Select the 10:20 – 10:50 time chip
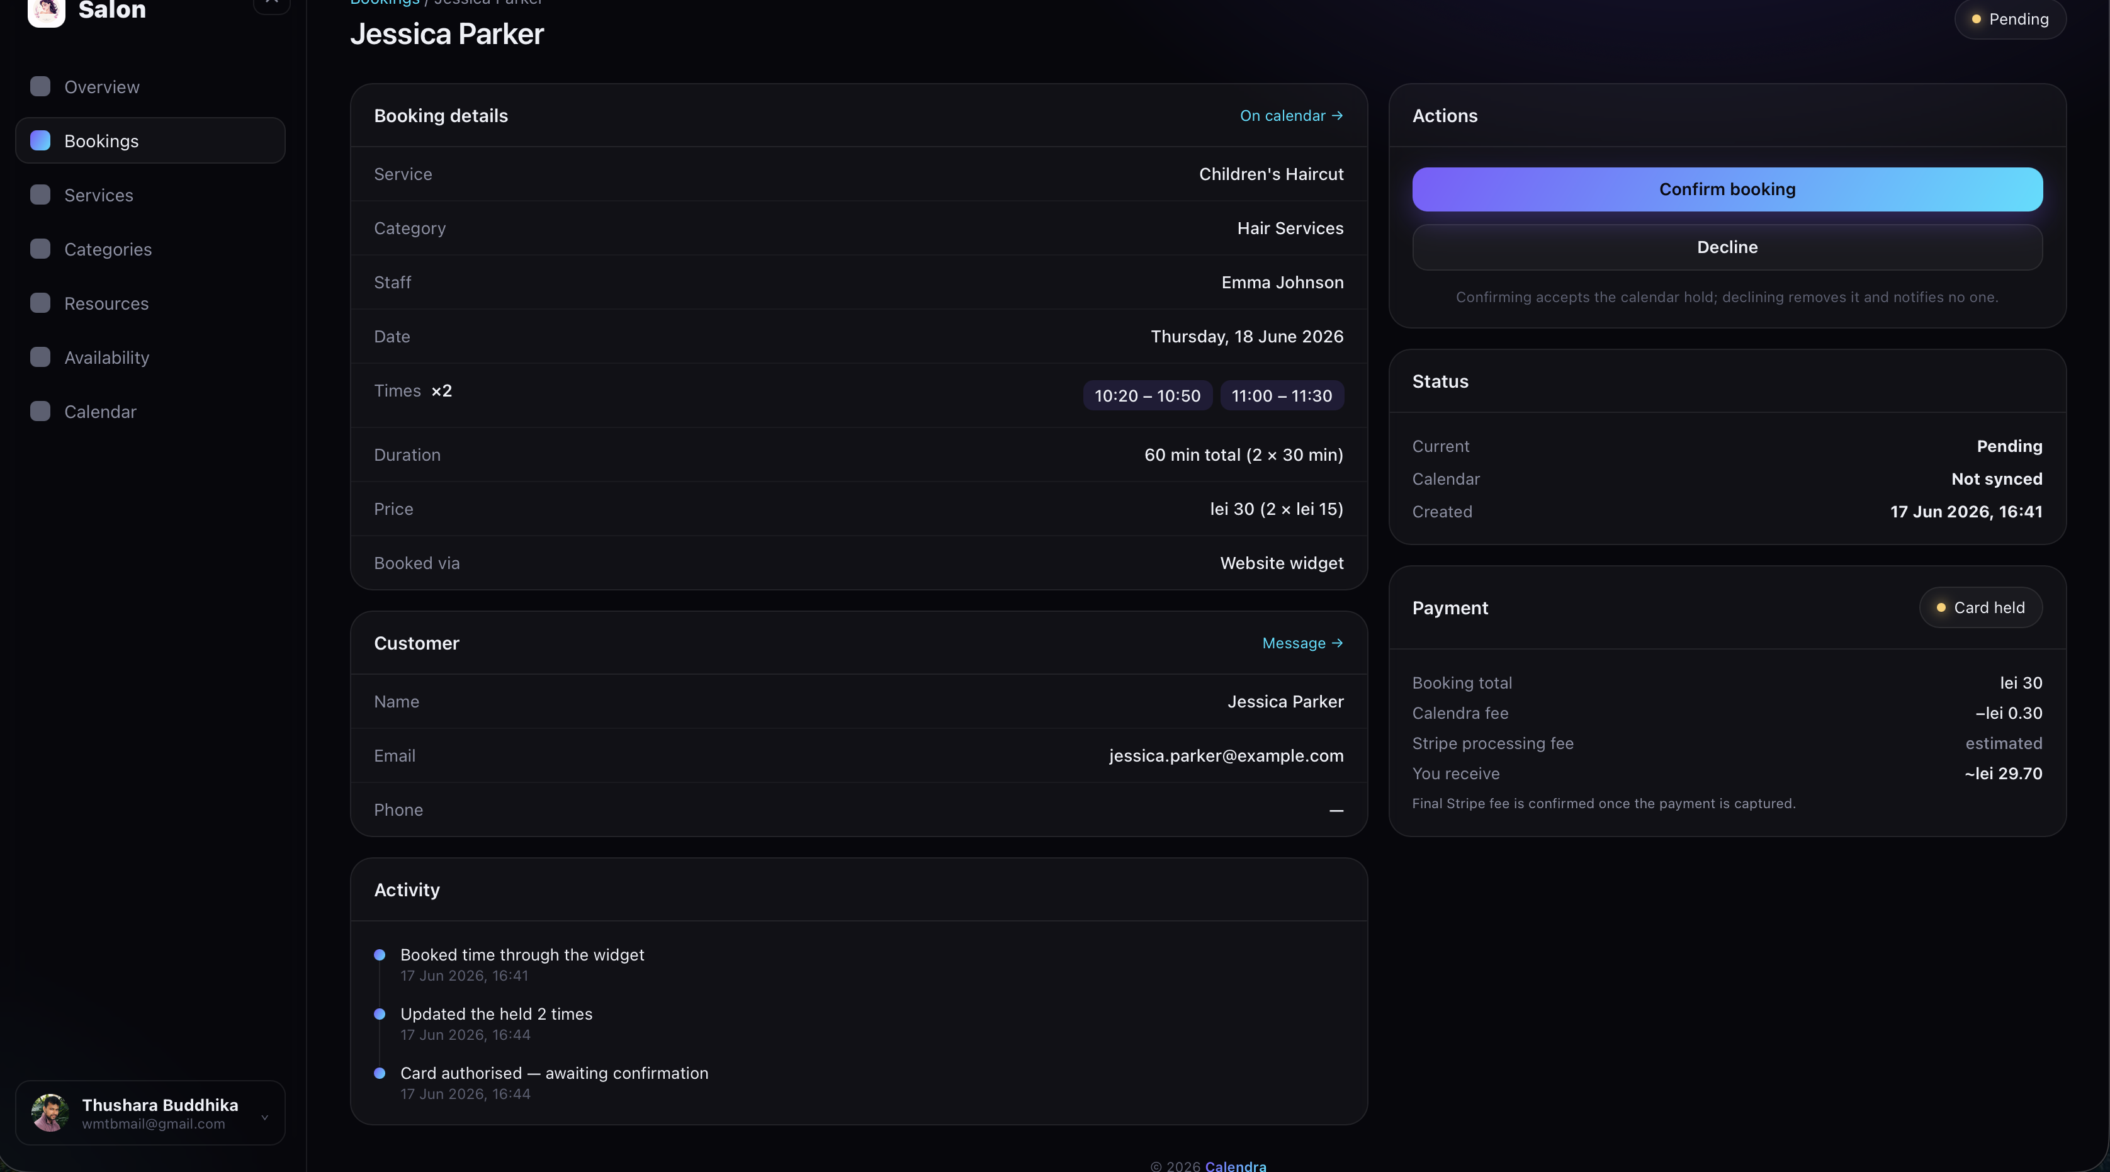This screenshot has width=2110, height=1172. point(1147,395)
